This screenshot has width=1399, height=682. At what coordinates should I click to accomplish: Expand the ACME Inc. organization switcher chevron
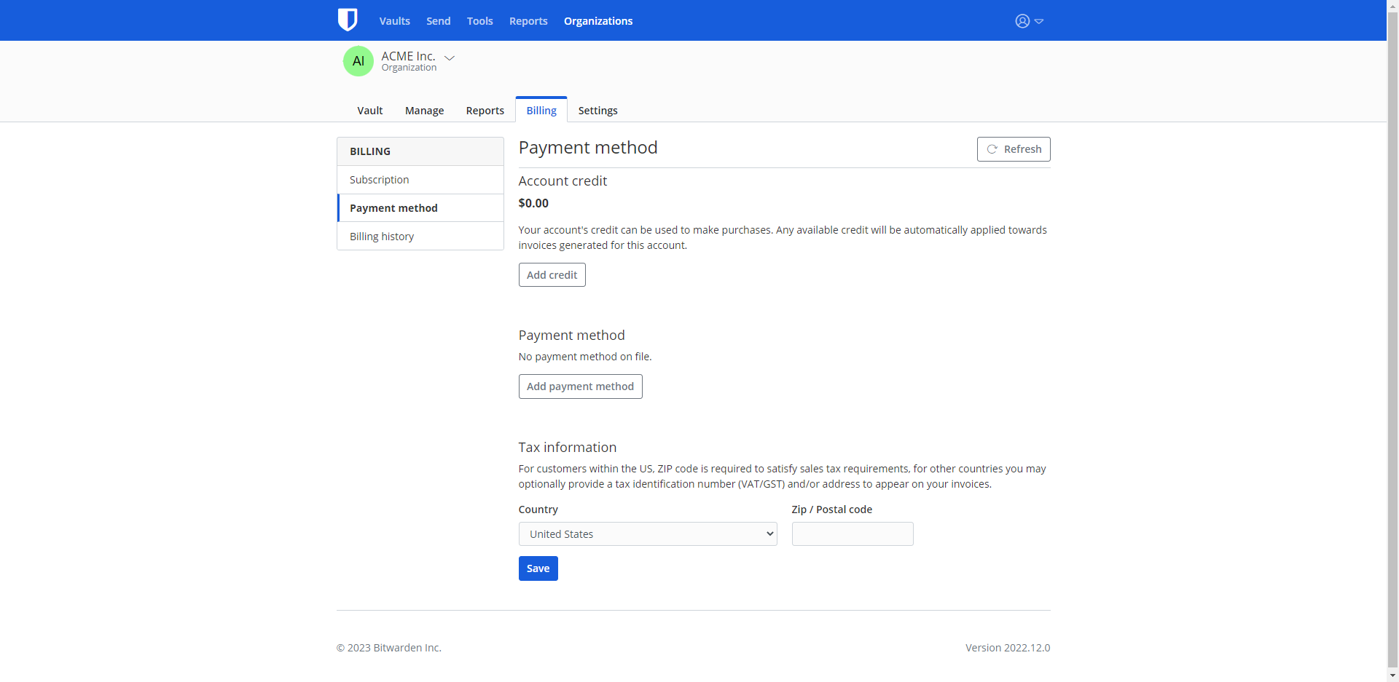coord(450,58)
